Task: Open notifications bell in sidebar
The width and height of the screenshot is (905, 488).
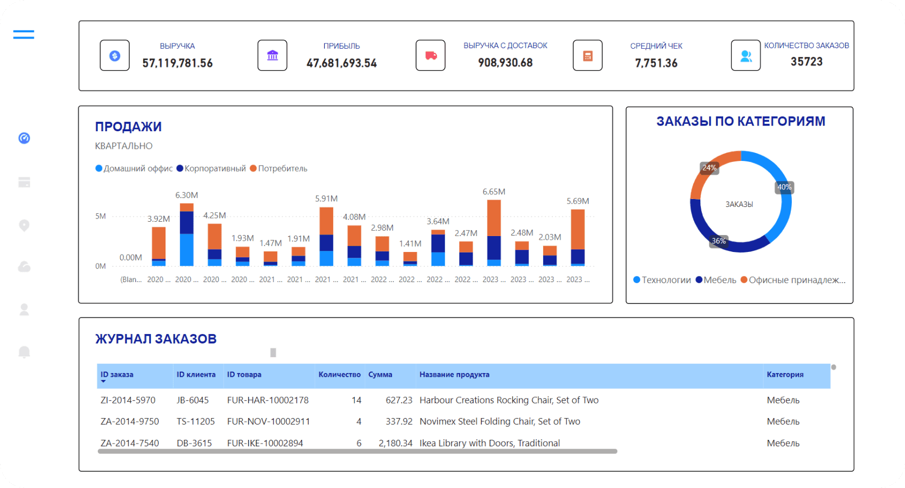Action: tap(24, 352)
